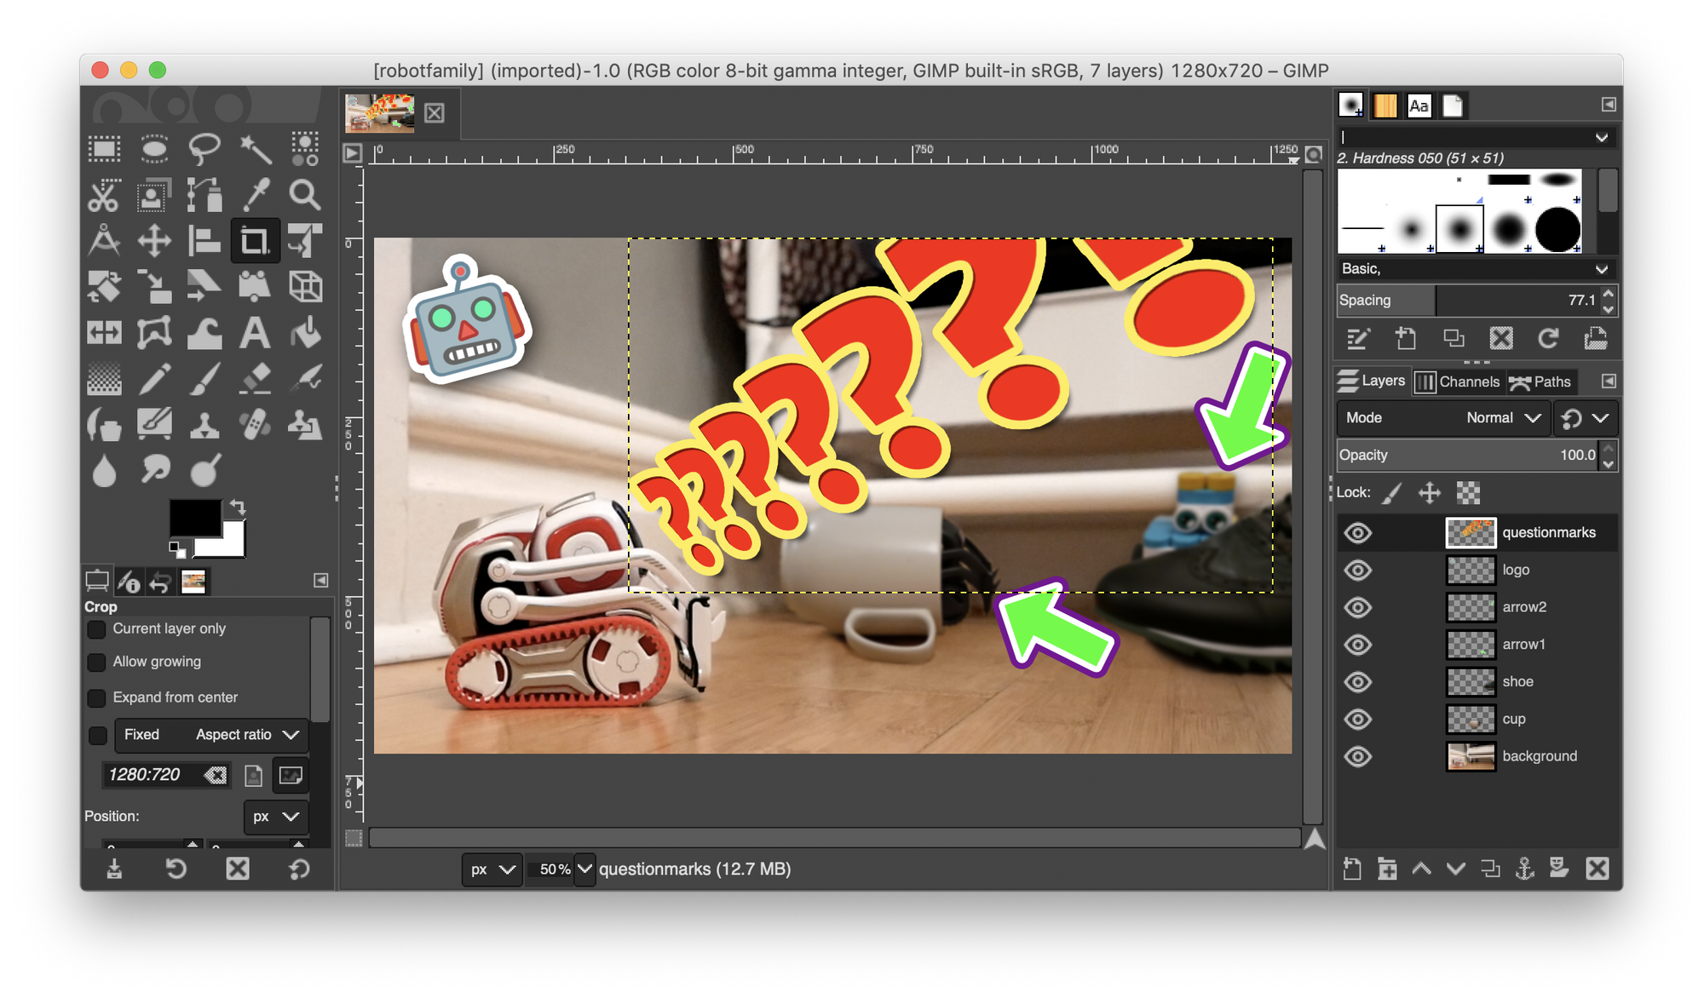Open the status bar px unit dropdown
The width and height of the screenshot is (1704, 998).
point(492,869)
